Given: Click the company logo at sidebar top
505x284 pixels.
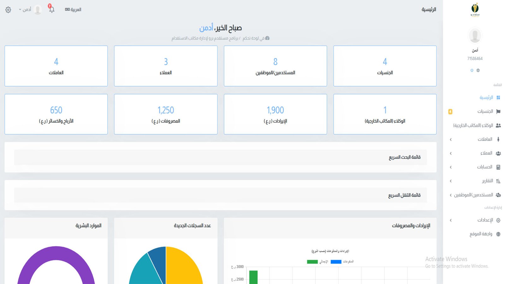Looking at the screenshot, I should [x=475, y=9].
